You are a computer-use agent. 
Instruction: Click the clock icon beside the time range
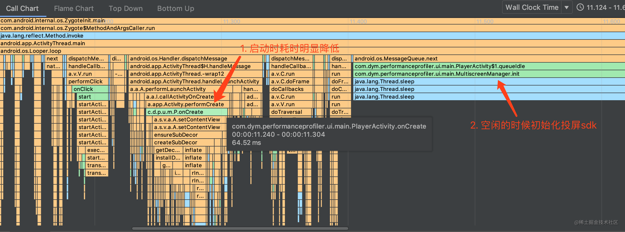[580, 7]
